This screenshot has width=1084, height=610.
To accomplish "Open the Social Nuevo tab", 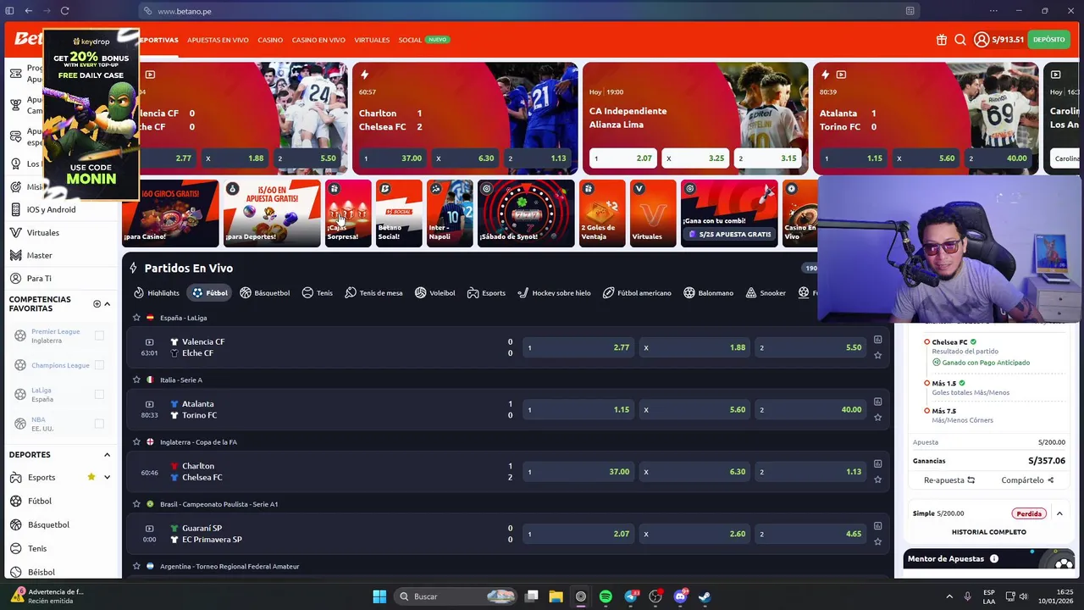I will (423, 40).
